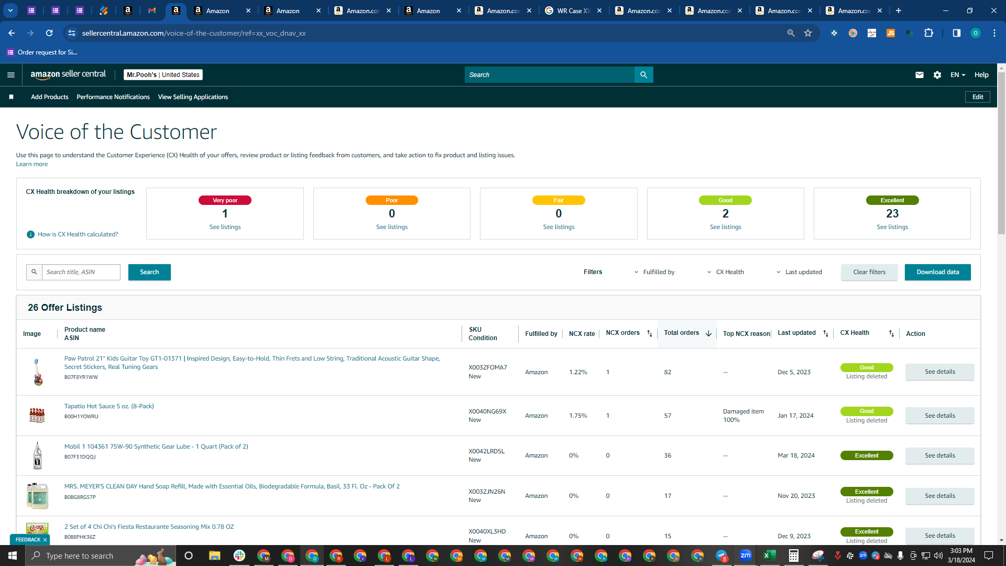Open Tapatio Hot Sauce product link
1006x566 pixels.
click(109, 406)
